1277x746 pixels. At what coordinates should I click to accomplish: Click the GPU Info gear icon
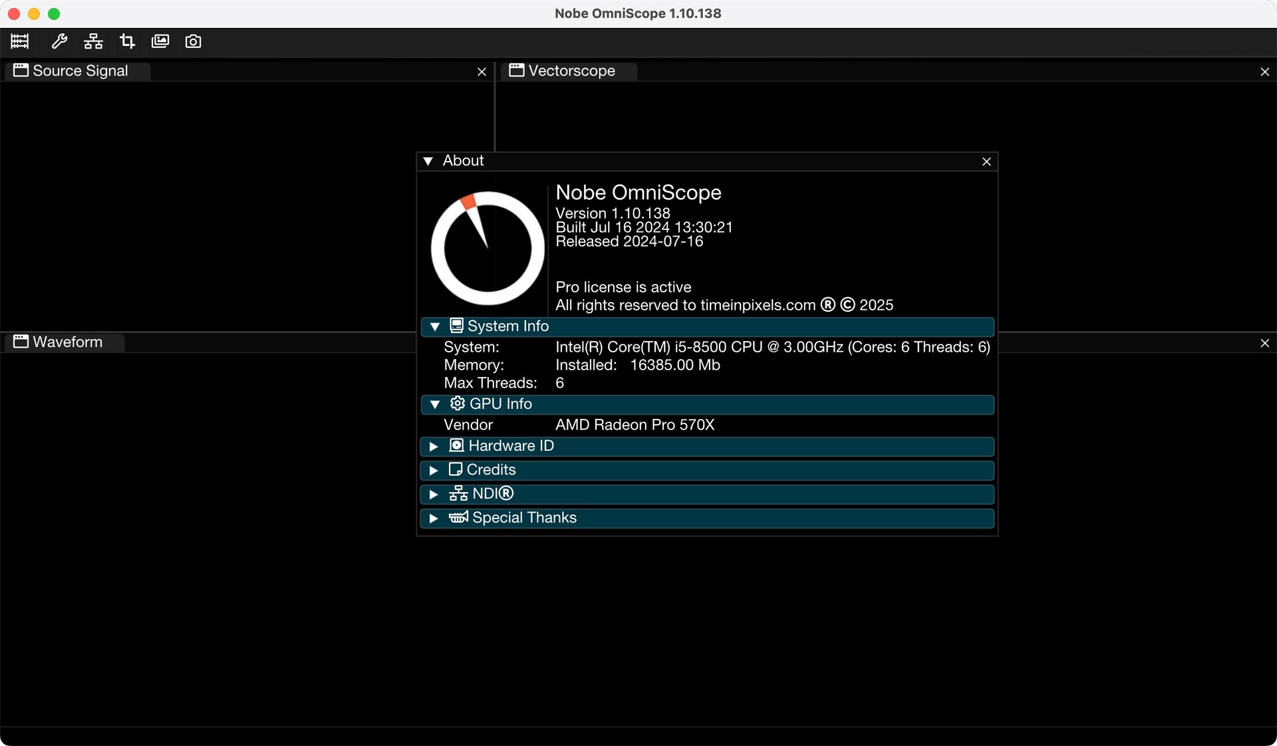coord(457,403)
